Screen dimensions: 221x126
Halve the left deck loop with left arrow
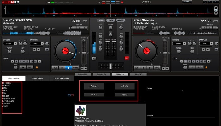(x=12, y=61)
